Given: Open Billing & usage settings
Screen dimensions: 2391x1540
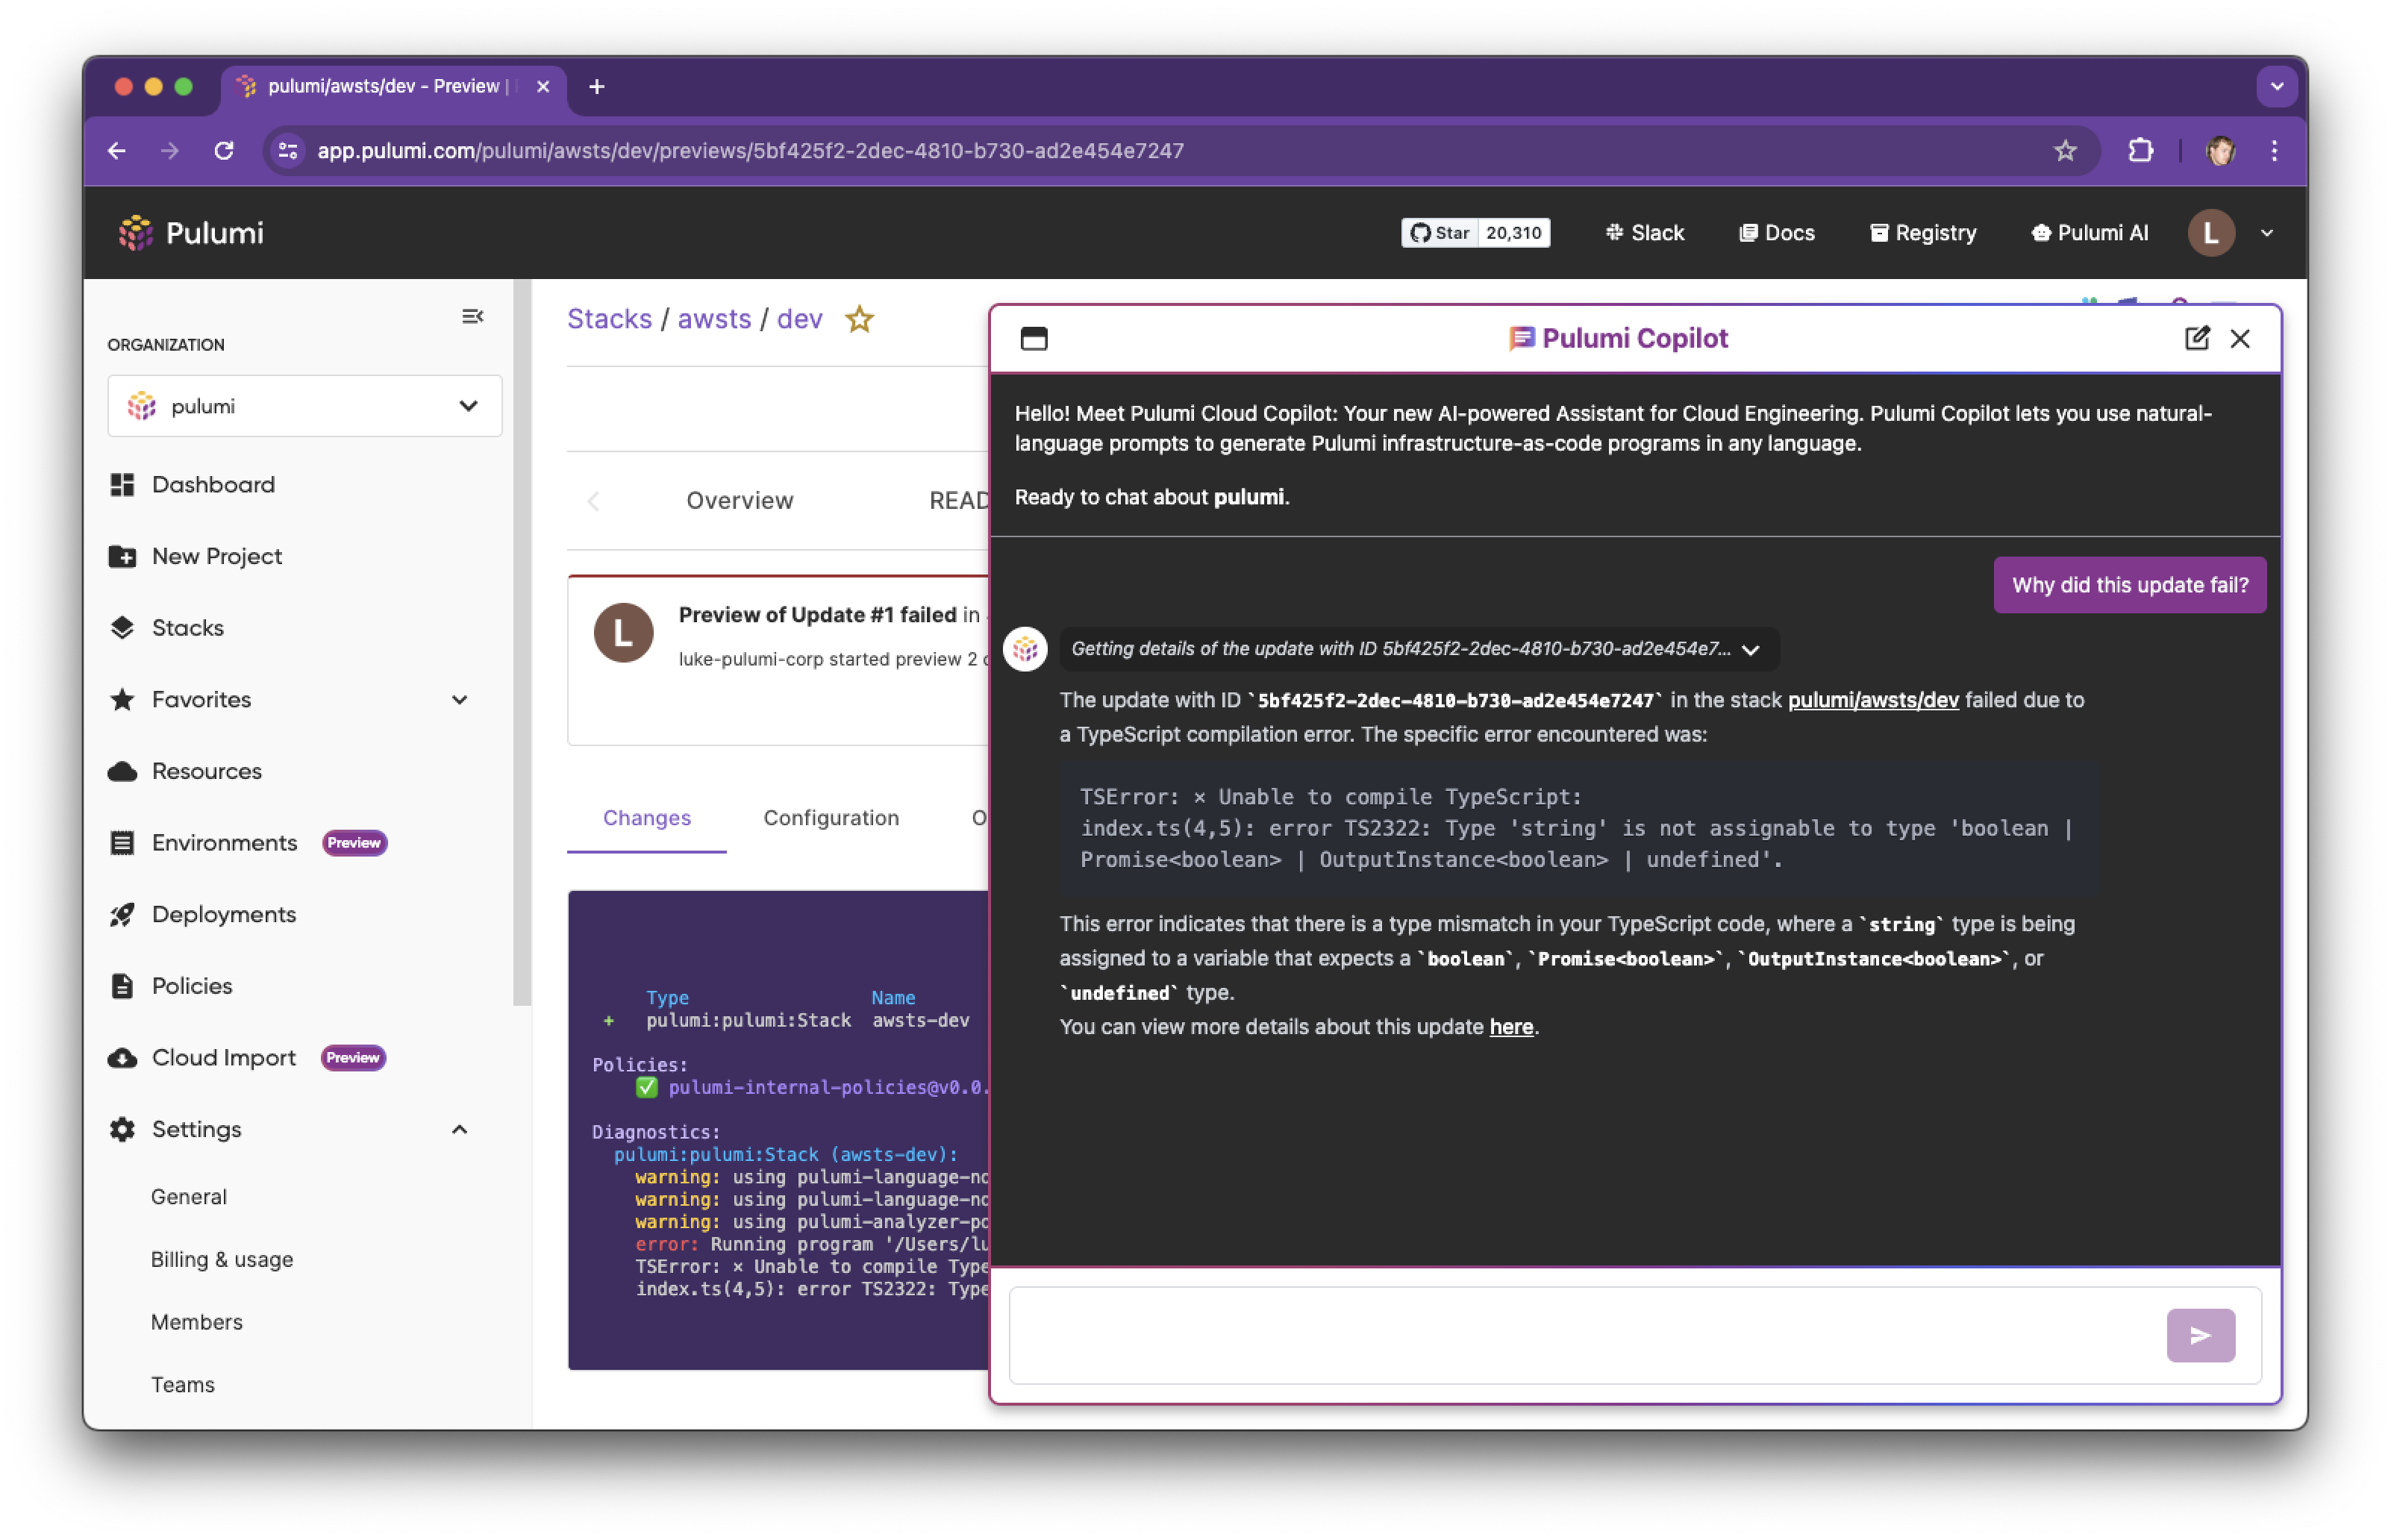Looking at the screenshot, I should pyautogui.click(x=222, y=1260).
